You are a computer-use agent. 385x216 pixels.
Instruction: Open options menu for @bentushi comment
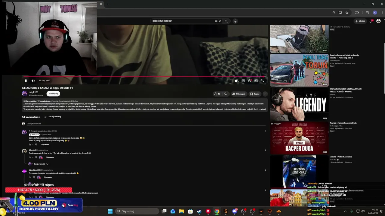click(265, 150)
